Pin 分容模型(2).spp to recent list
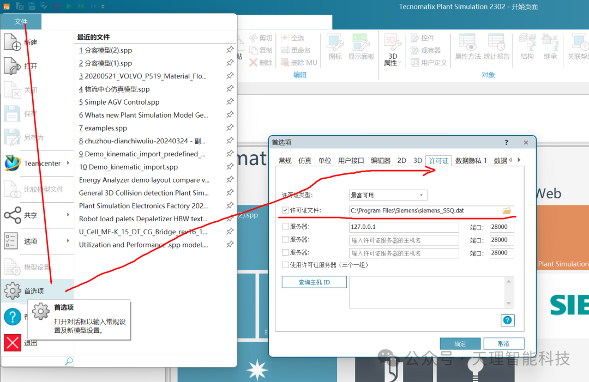The image size is (589, 382). tap(230, 50)
